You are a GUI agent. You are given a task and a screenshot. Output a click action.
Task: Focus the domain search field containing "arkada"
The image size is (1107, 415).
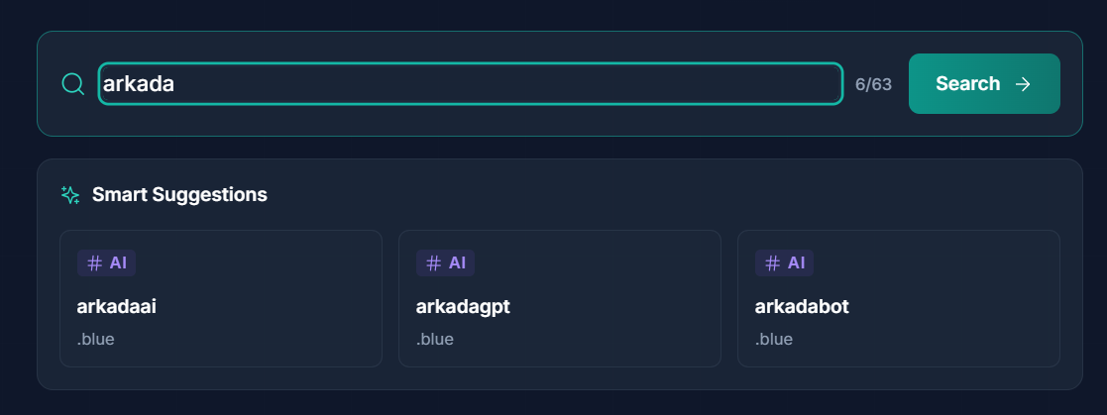[470, 84]
